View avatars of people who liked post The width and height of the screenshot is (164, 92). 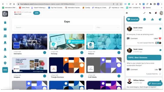tap(158, 43)
